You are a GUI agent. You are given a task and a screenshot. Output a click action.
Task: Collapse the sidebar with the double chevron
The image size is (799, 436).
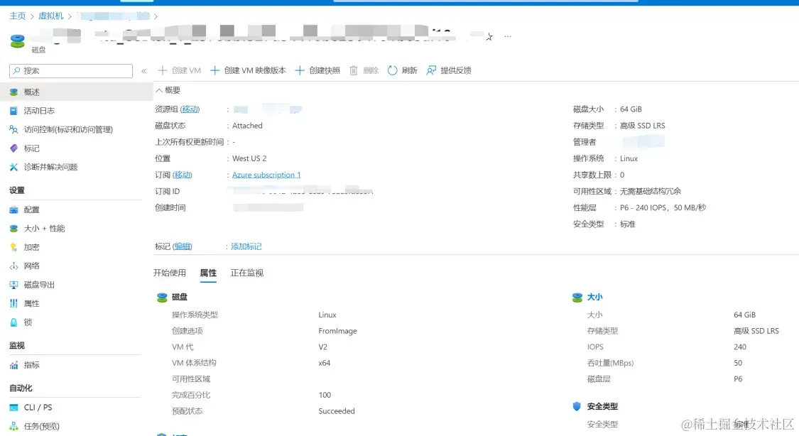pos(143,71)
